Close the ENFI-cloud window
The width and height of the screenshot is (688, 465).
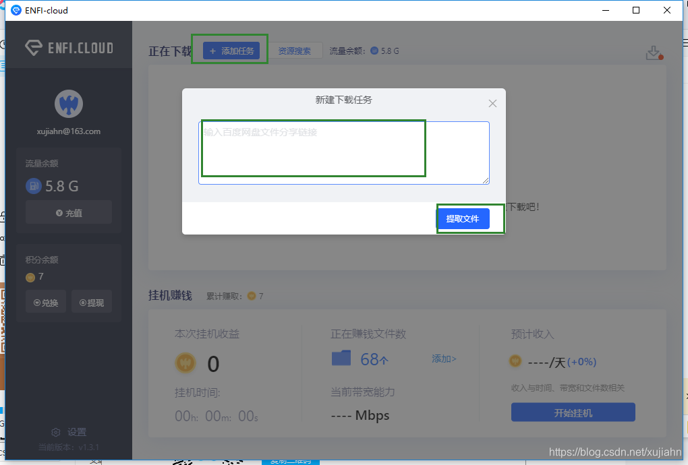(667, 10)
